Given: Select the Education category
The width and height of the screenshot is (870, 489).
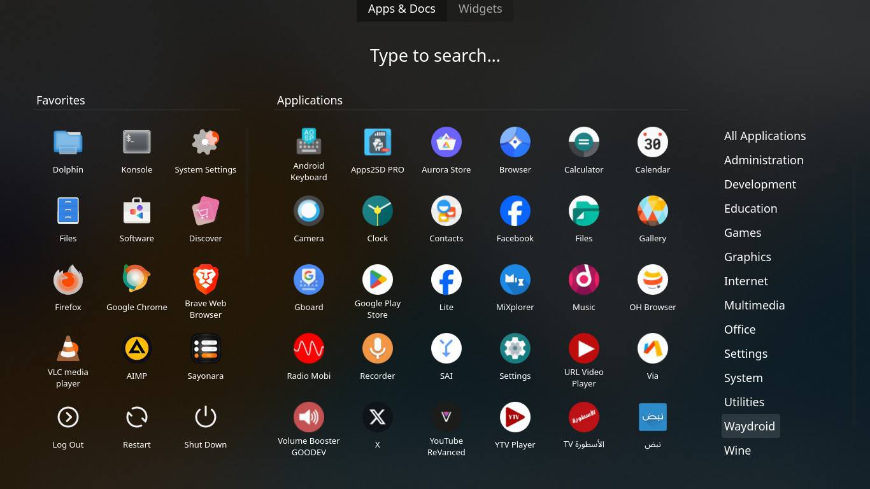Looking at the screenshot, I should point(750,208).
